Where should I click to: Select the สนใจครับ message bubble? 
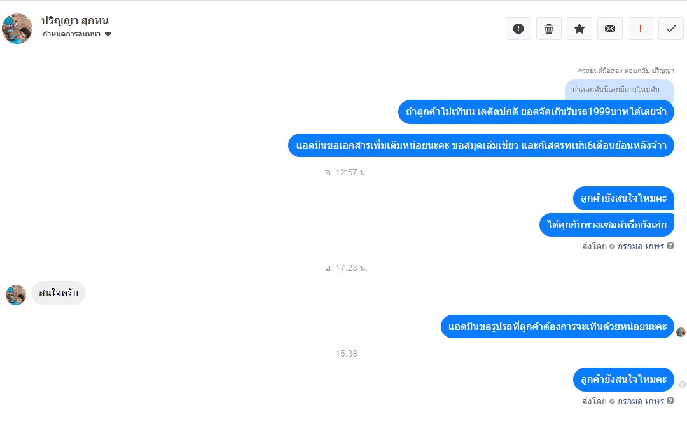pos(59,293)
